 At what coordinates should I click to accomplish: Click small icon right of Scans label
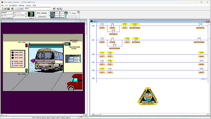coord(78,12)
